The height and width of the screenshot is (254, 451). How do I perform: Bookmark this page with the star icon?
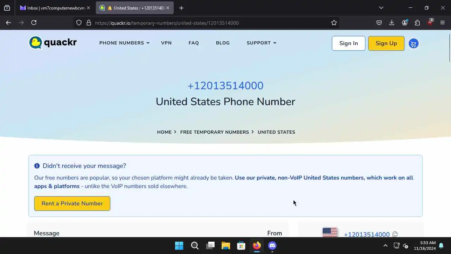click(x=334, y=23)
